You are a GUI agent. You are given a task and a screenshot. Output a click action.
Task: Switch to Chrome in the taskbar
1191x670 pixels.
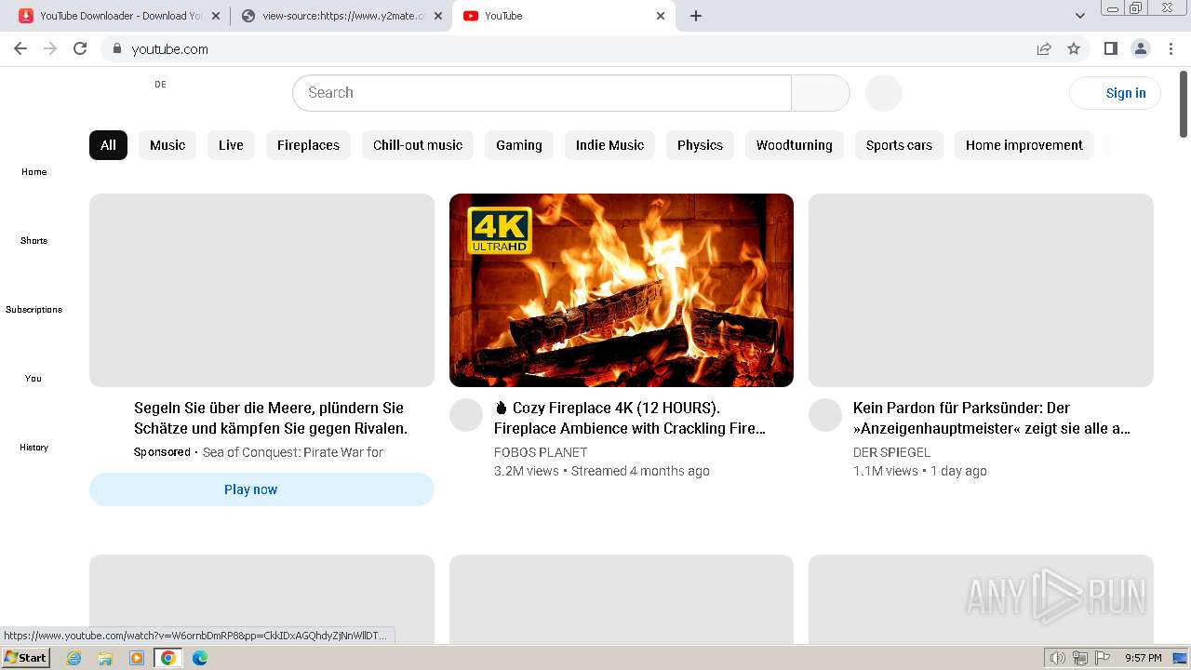168,658
